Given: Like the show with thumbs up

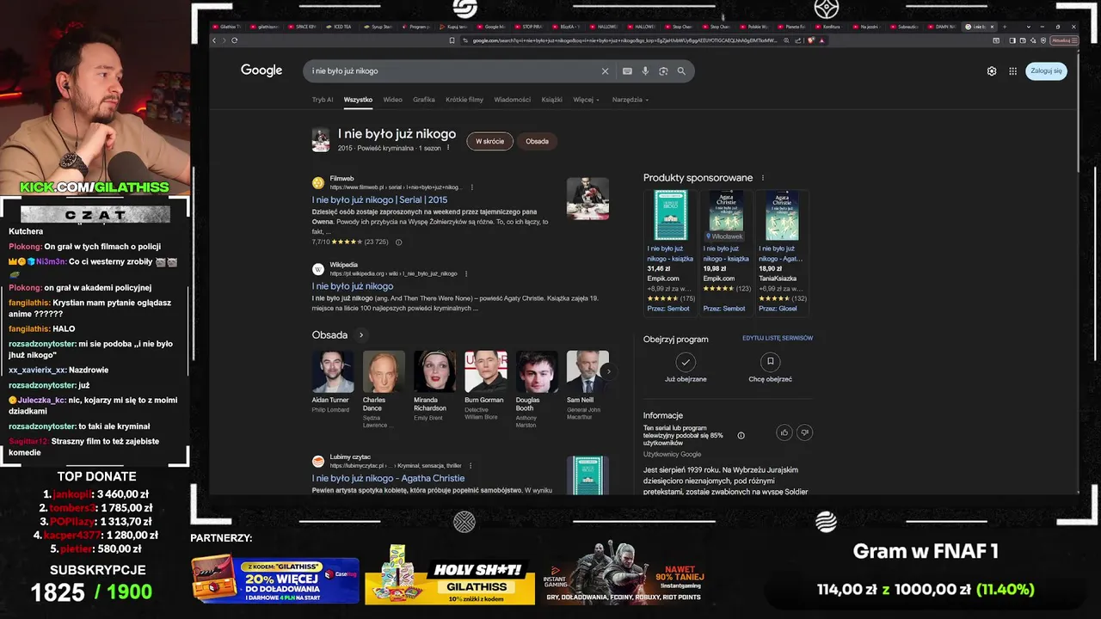Looking at the screenshot, I should (x=784, y=432).
